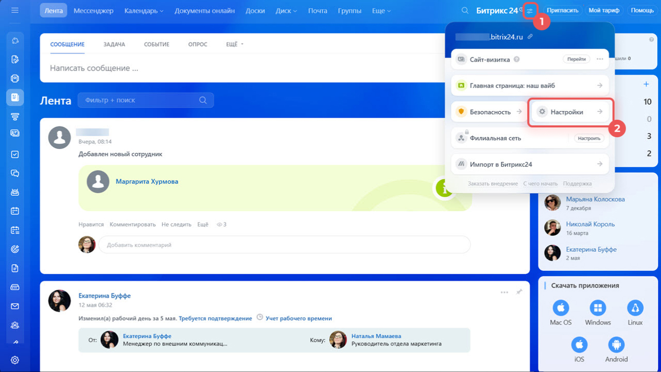Open the portal settings sliders icon
The image size is (661, 372).
(530, 11)
